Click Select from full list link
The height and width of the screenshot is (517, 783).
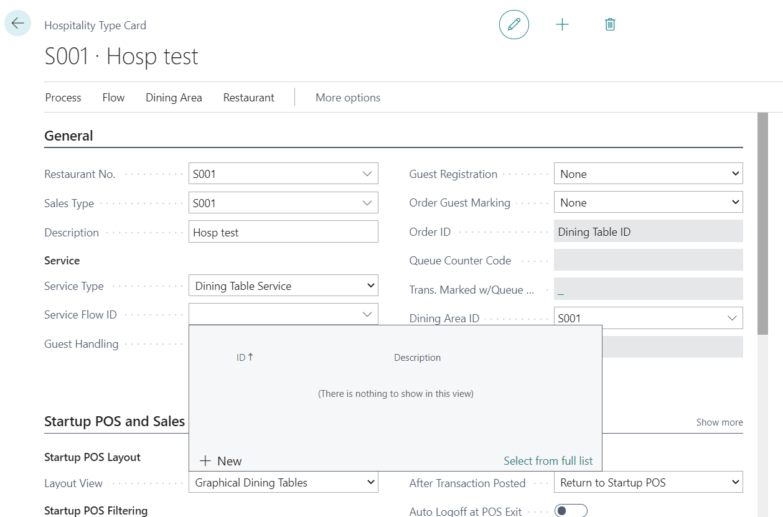pyautogui.click(x=548, y=461)
